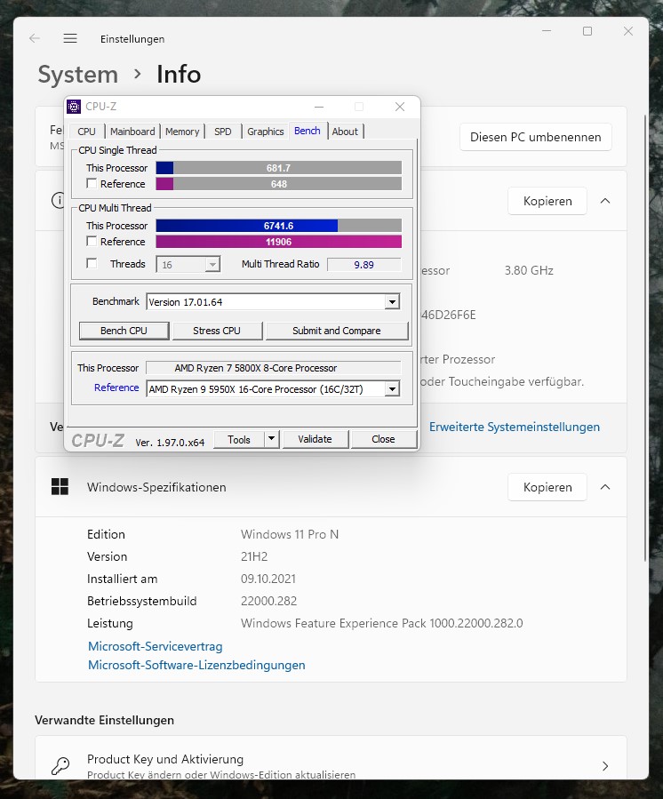Click Single Thread This Processor bar 681.7
This screenshot has height=799, width=663.
[x=278, y=168]
